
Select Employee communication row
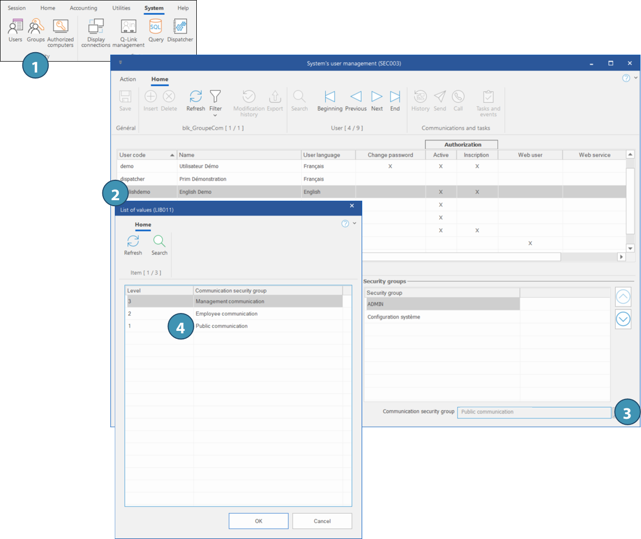pyautogui.click(x=227, y=314)
